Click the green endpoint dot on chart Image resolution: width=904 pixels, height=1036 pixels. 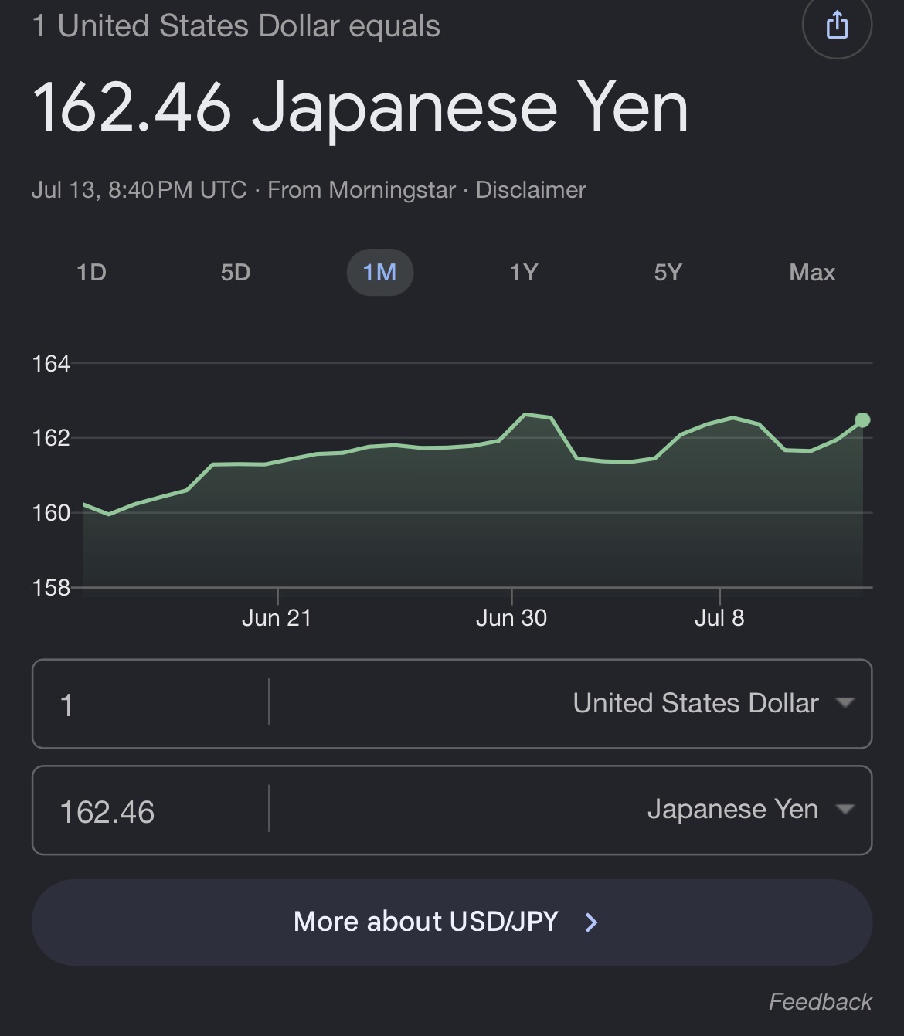click(x=862, y=420)
